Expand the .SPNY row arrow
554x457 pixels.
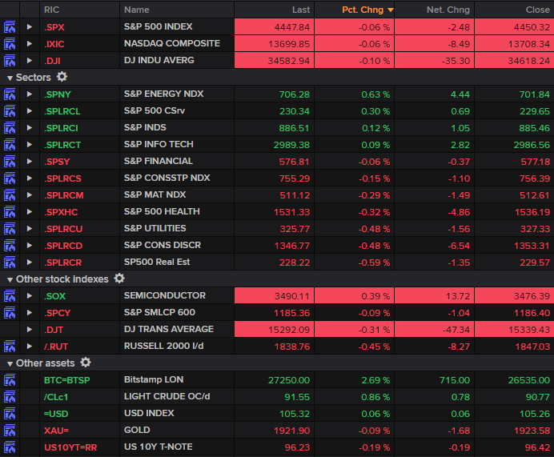click(x=30, y=94)
